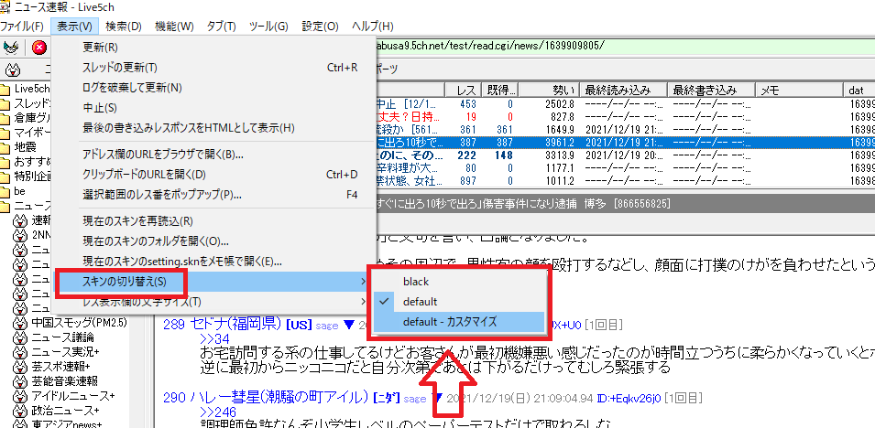Open the ヘルプ(H) menu
The image size is (875, 428).
pos(373,27)
